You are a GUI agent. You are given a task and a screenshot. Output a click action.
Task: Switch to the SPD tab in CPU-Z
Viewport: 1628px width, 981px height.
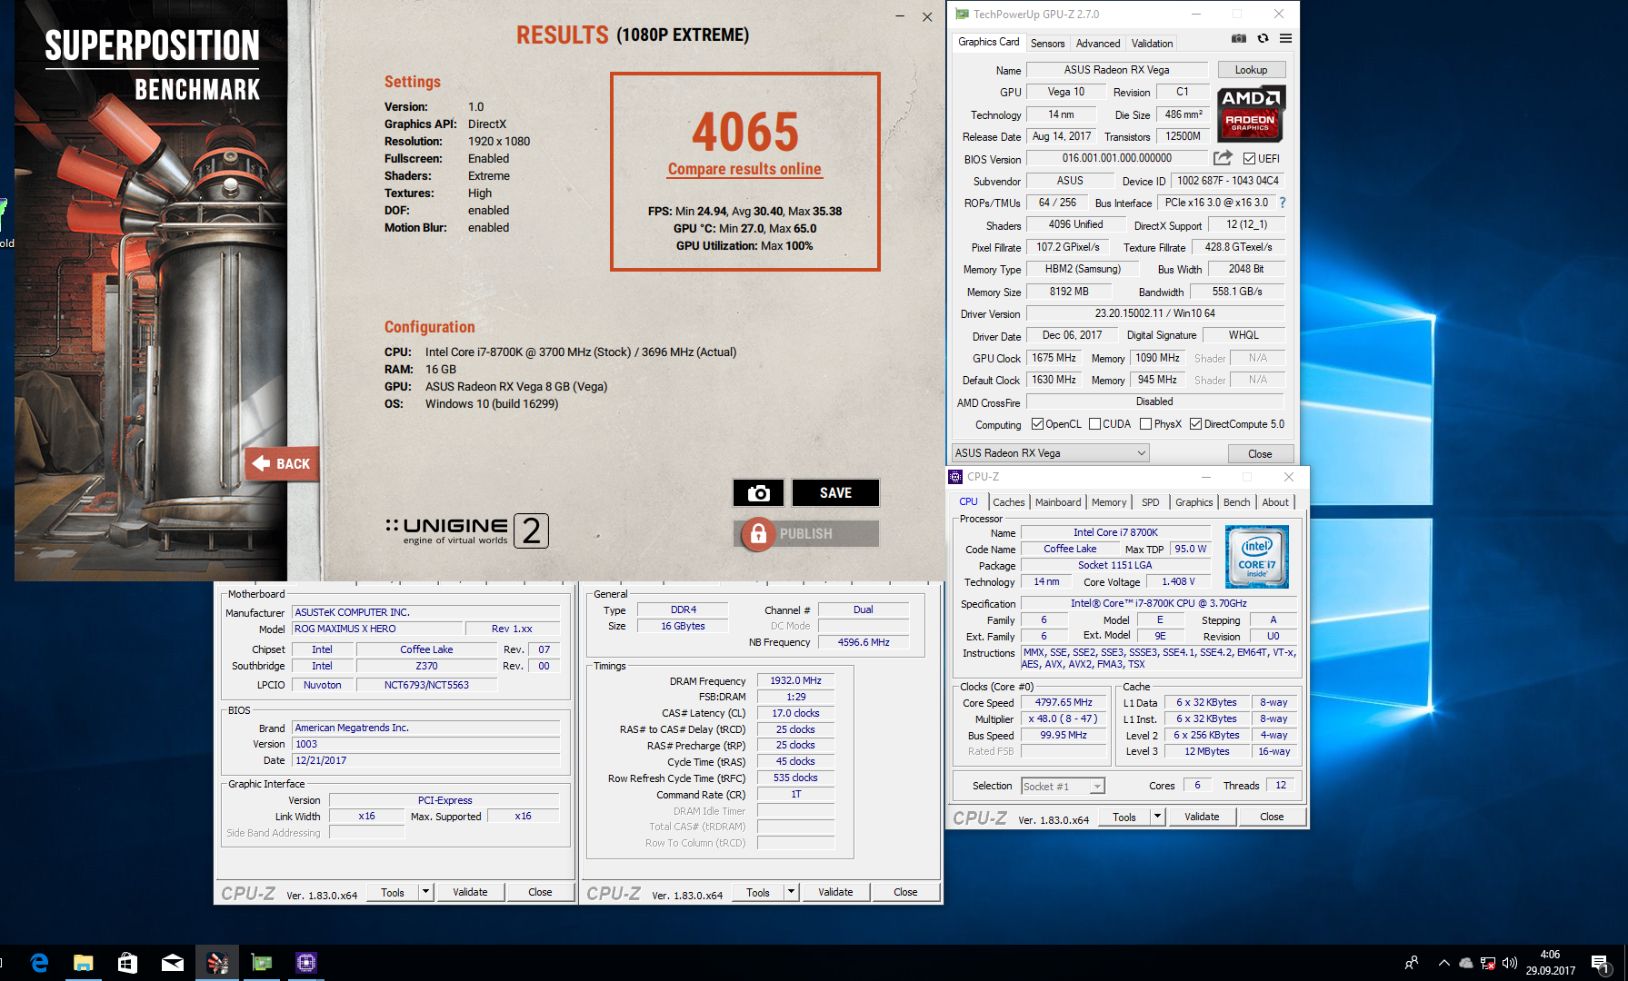[x=1150, y=502]
